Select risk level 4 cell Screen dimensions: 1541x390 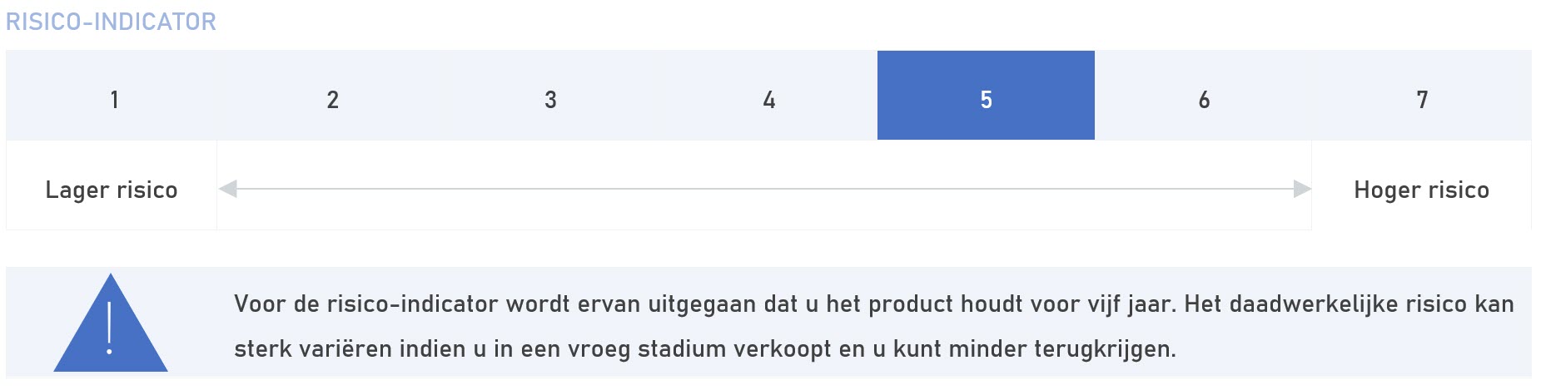[768, 96]
